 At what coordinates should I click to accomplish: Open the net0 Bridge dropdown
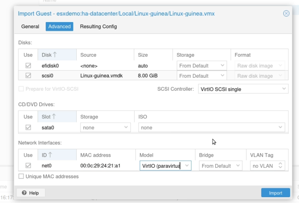(221, 165)
